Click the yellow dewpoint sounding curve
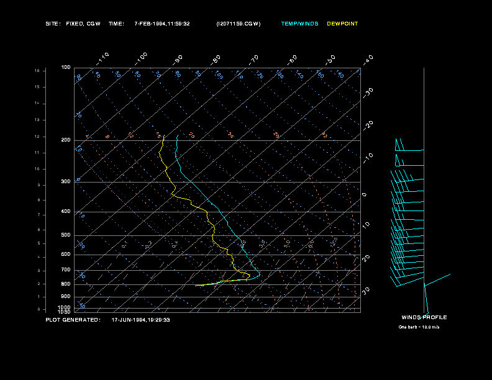Screen dimensions: 492x380 [x=207, y=213]
